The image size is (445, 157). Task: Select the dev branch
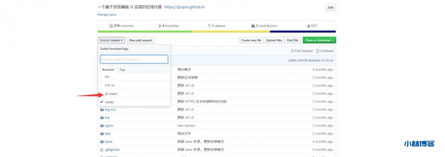point(134,77)
